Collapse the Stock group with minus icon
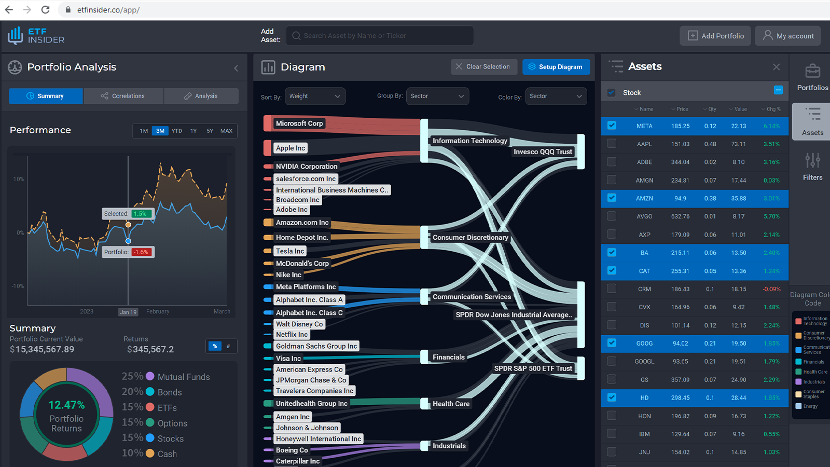This screenshot has height=467, width=830. (778, 90)
